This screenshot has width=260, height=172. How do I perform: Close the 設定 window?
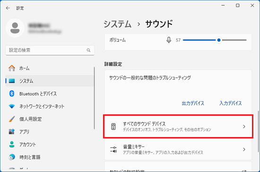click(252, 6)
